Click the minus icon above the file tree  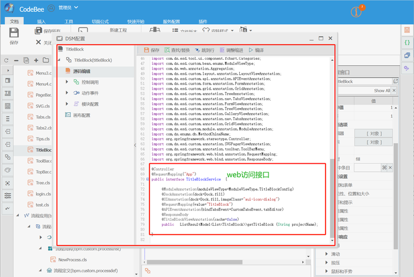16,60
